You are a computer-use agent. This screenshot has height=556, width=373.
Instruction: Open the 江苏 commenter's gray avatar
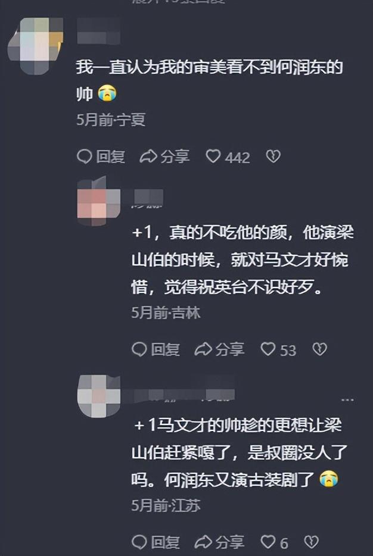point(99,395)
